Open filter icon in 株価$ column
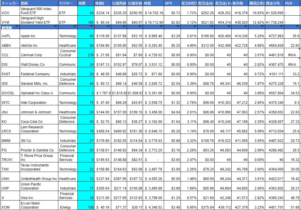301x210 pixels. point(108,26)
